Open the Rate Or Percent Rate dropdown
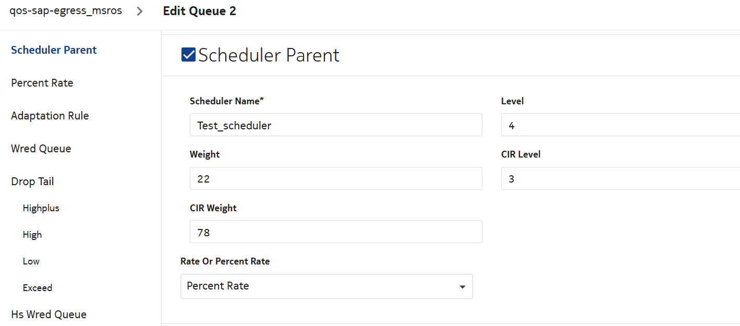The height and width of the screenshot is (326, 740). click(x=326, y=286)
